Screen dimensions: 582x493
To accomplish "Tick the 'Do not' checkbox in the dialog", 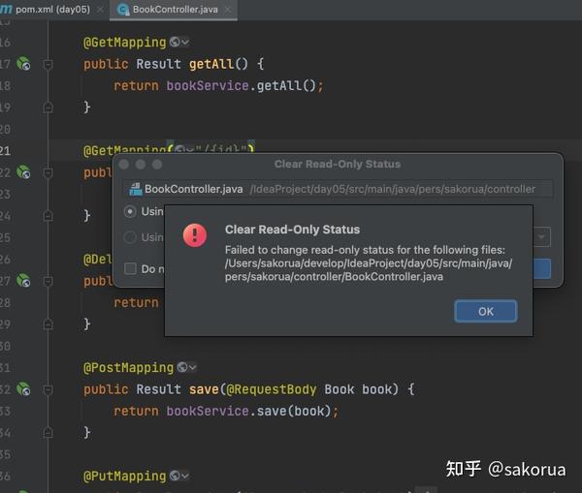I will [x=130, y=268].
